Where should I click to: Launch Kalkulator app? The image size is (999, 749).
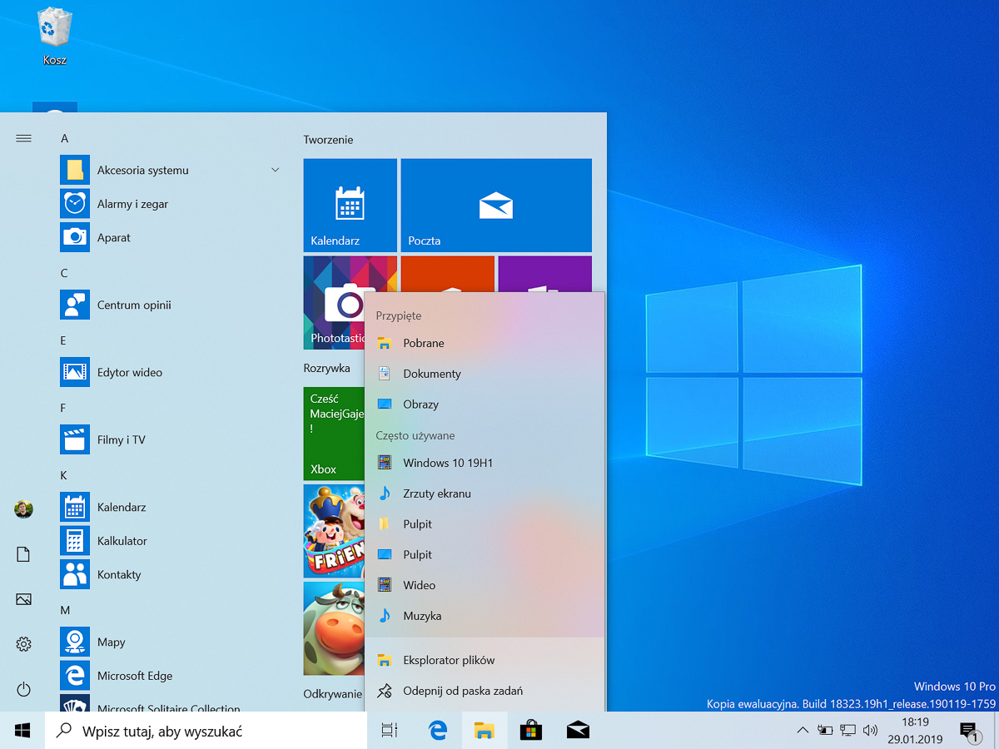tap(171, 541)
